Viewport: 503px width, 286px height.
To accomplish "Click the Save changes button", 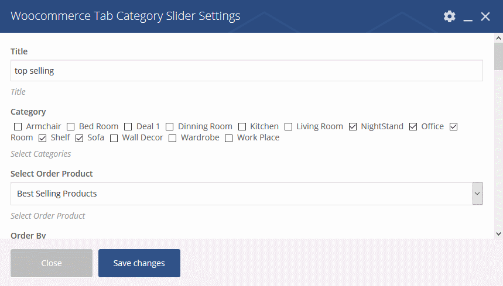I will coord(139,263).
